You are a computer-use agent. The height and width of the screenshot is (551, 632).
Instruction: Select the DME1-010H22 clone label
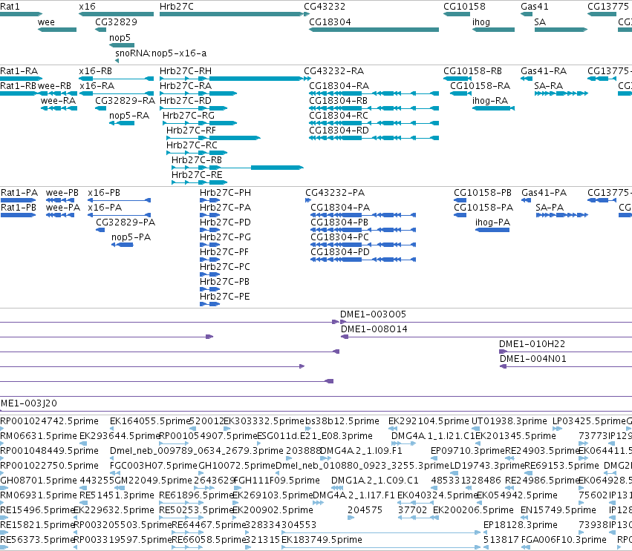tap(532, 344)
